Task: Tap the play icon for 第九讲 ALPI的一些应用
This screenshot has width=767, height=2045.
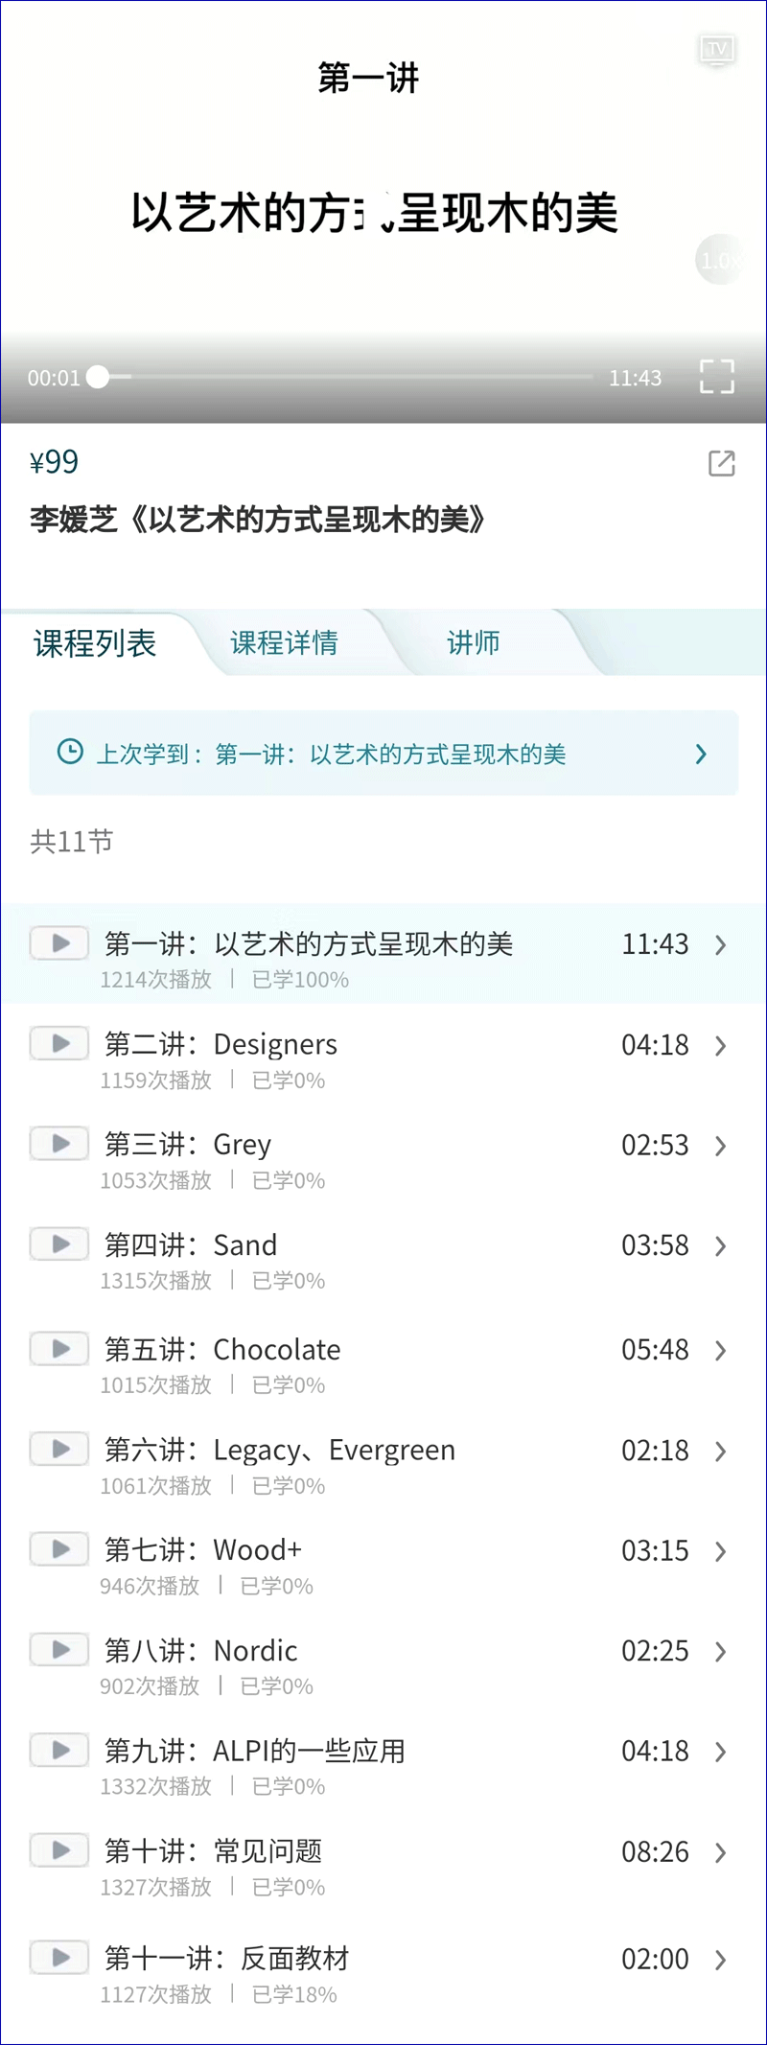Action: coord(59,1750)
